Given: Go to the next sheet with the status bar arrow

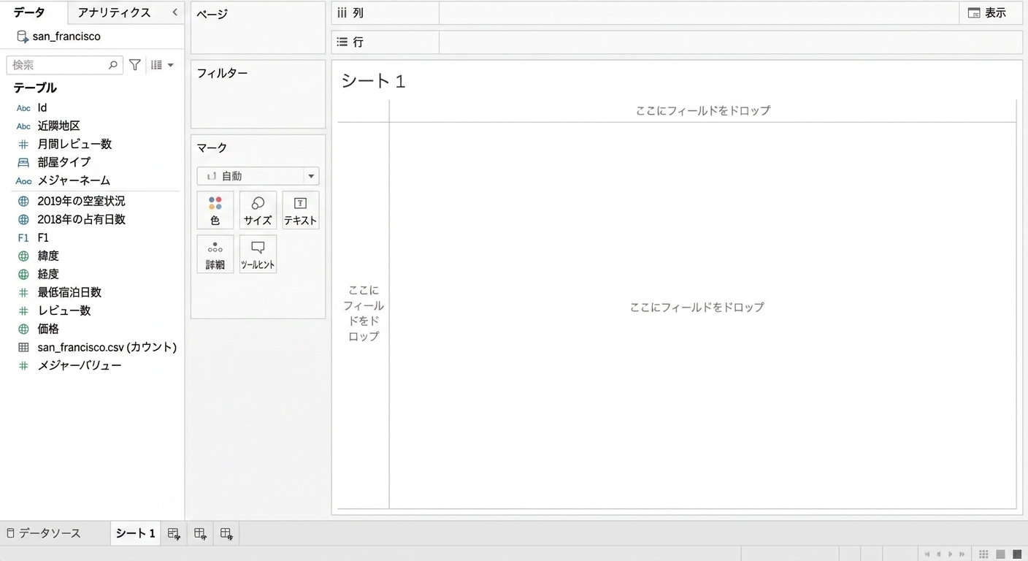Looking at the screenshot, I should point(950,554).
